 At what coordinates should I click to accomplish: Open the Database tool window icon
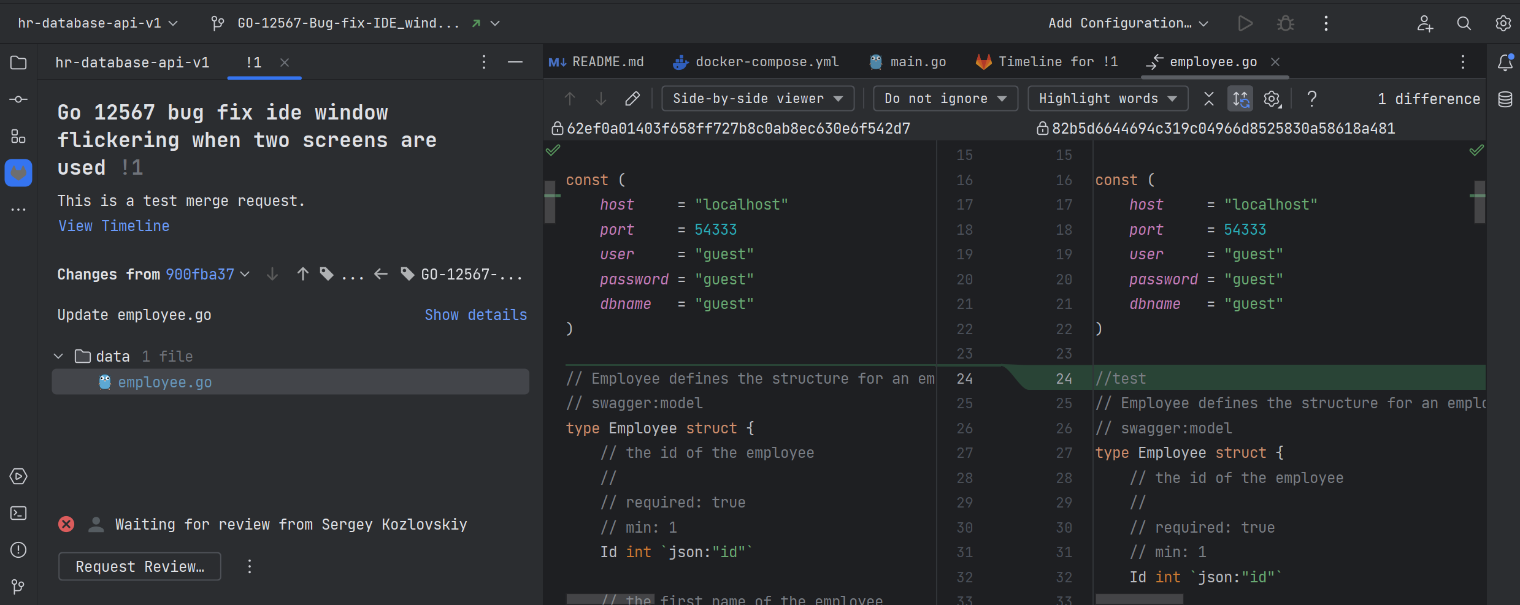pos(1505,99)
